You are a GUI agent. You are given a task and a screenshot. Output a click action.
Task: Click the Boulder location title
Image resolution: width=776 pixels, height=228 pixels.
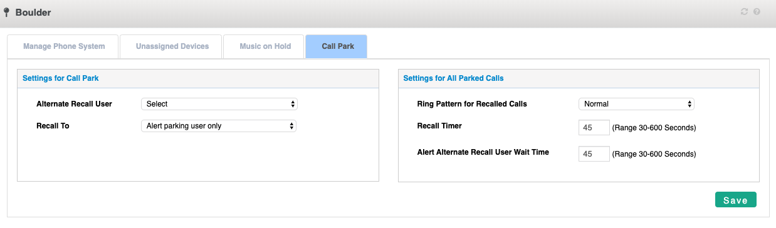(x=33, y=13)
